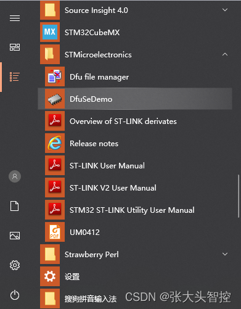Click the Power button icon

(15, 295)
